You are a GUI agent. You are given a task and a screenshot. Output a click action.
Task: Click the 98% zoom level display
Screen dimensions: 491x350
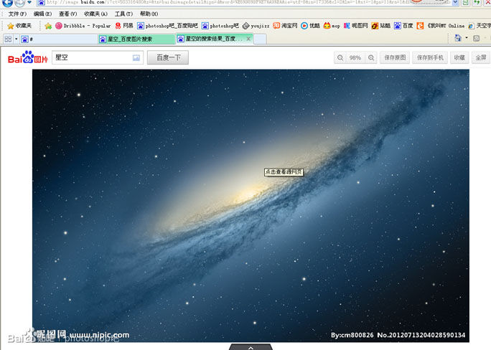click(x=355, y=58)
